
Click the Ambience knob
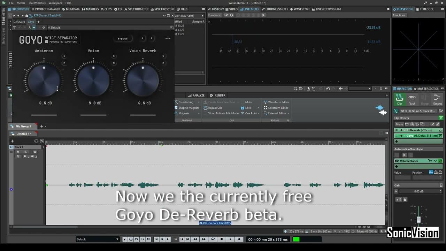click(x=44, y=81)
